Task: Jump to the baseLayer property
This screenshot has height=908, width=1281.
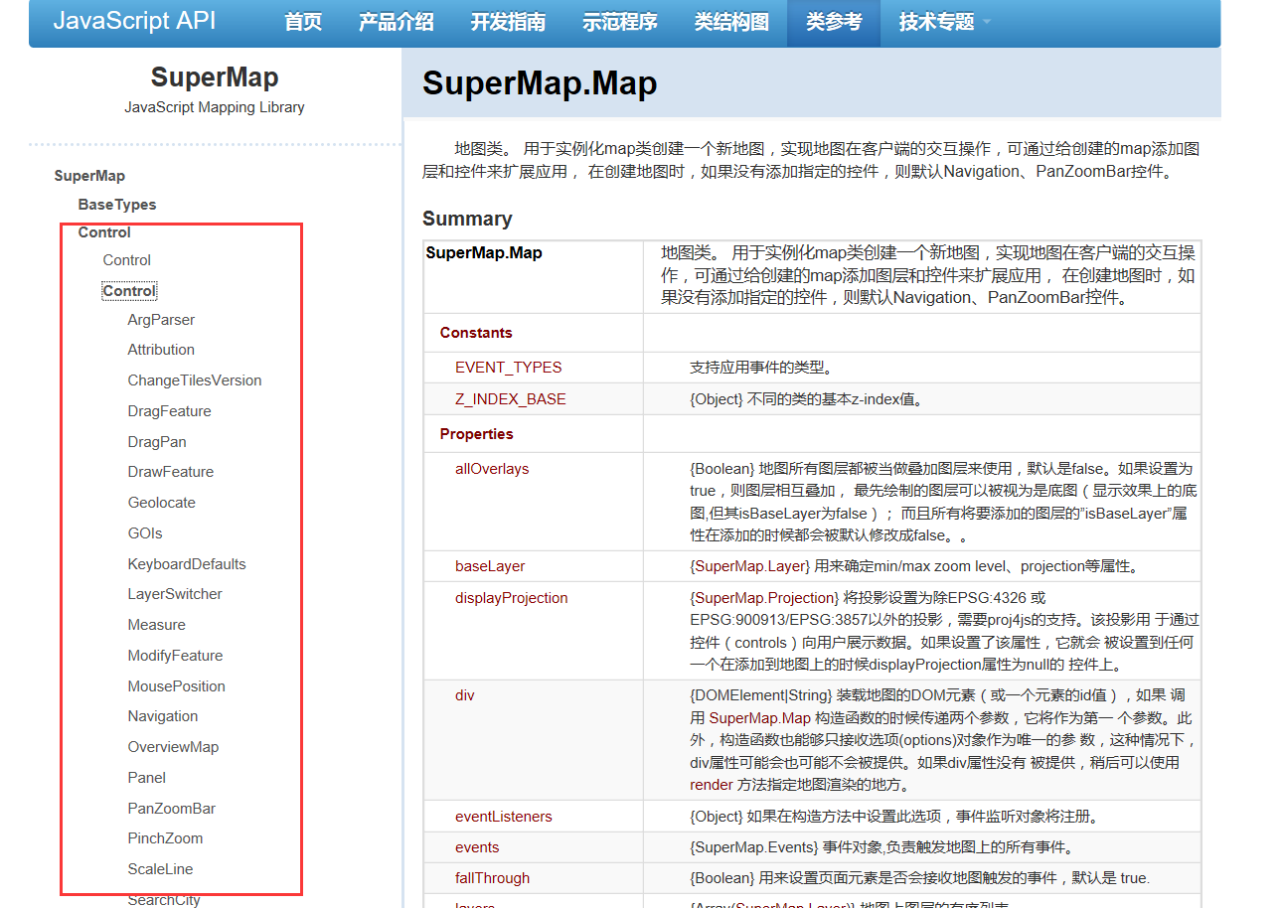Action: pos(490,566)
